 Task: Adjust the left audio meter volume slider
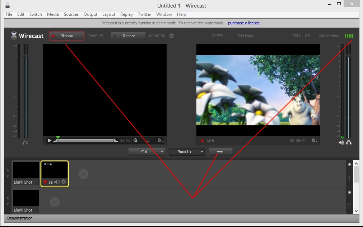[x=26, y=56]
